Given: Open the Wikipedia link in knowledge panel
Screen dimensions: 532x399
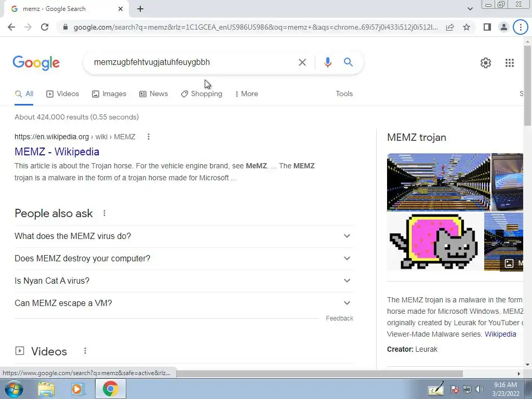Looking at the screenshot, I should 500,334.
